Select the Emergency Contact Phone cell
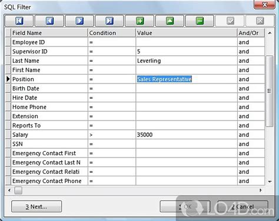Viewport: 279px width, 221px height. coord(49,181)
